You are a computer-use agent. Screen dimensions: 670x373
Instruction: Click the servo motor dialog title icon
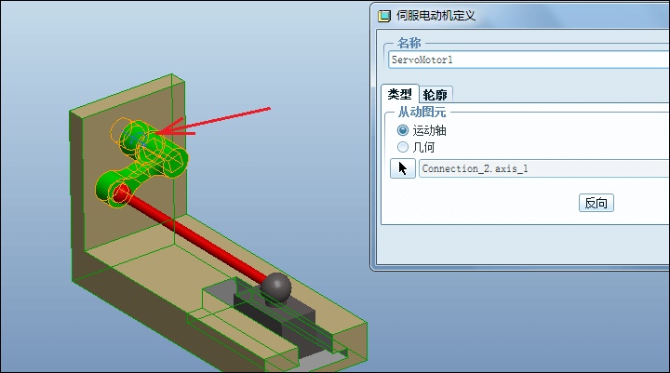tap(384, 16)
